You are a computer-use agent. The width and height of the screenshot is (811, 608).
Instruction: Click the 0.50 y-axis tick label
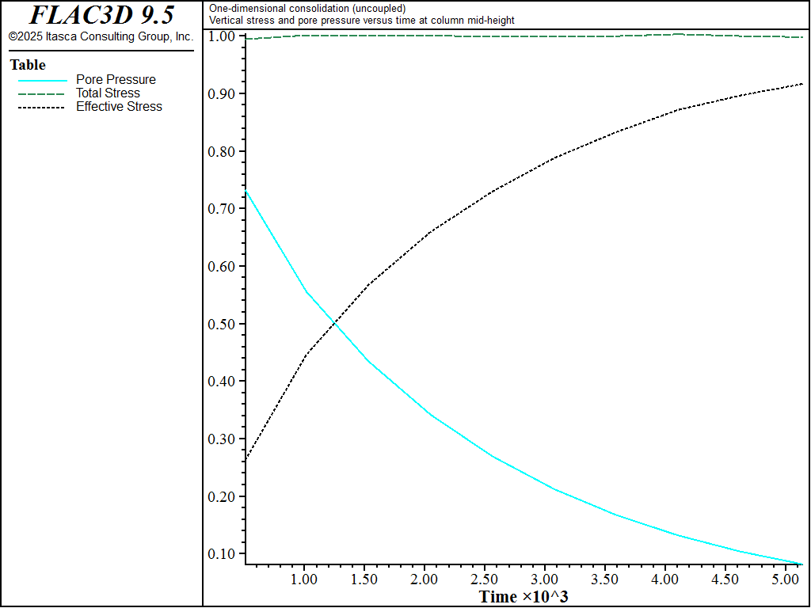[x=222, y=324]
